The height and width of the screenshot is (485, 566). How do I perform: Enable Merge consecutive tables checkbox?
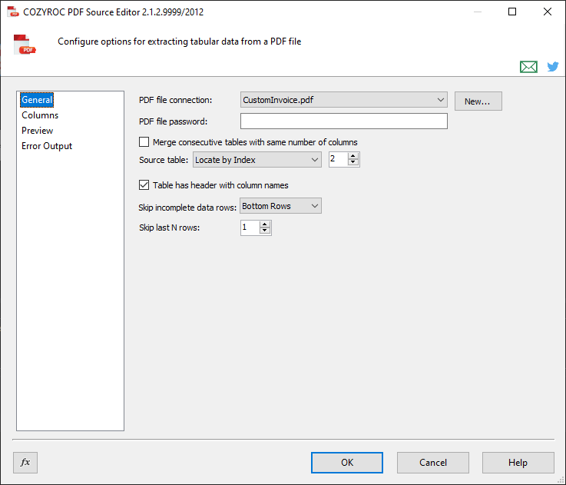(144, 142)
